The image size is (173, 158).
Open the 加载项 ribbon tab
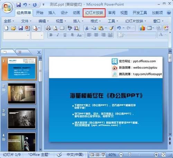pyautogui.click(x=157, y=13)
